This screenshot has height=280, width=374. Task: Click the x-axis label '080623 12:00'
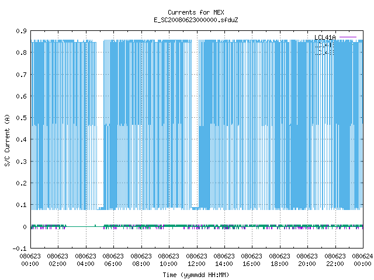(196, 260)
